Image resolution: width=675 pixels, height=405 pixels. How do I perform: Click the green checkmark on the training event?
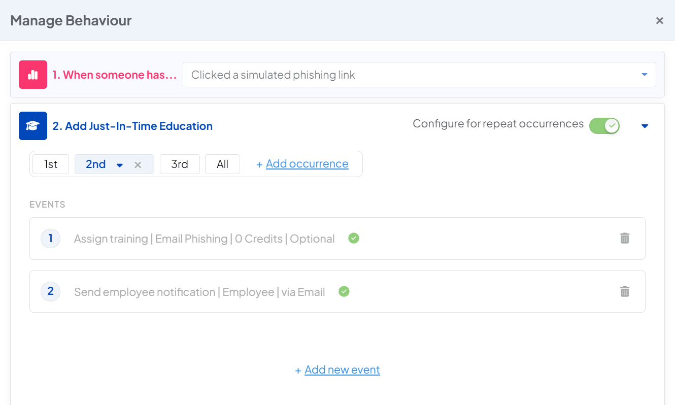coord(354,238)
